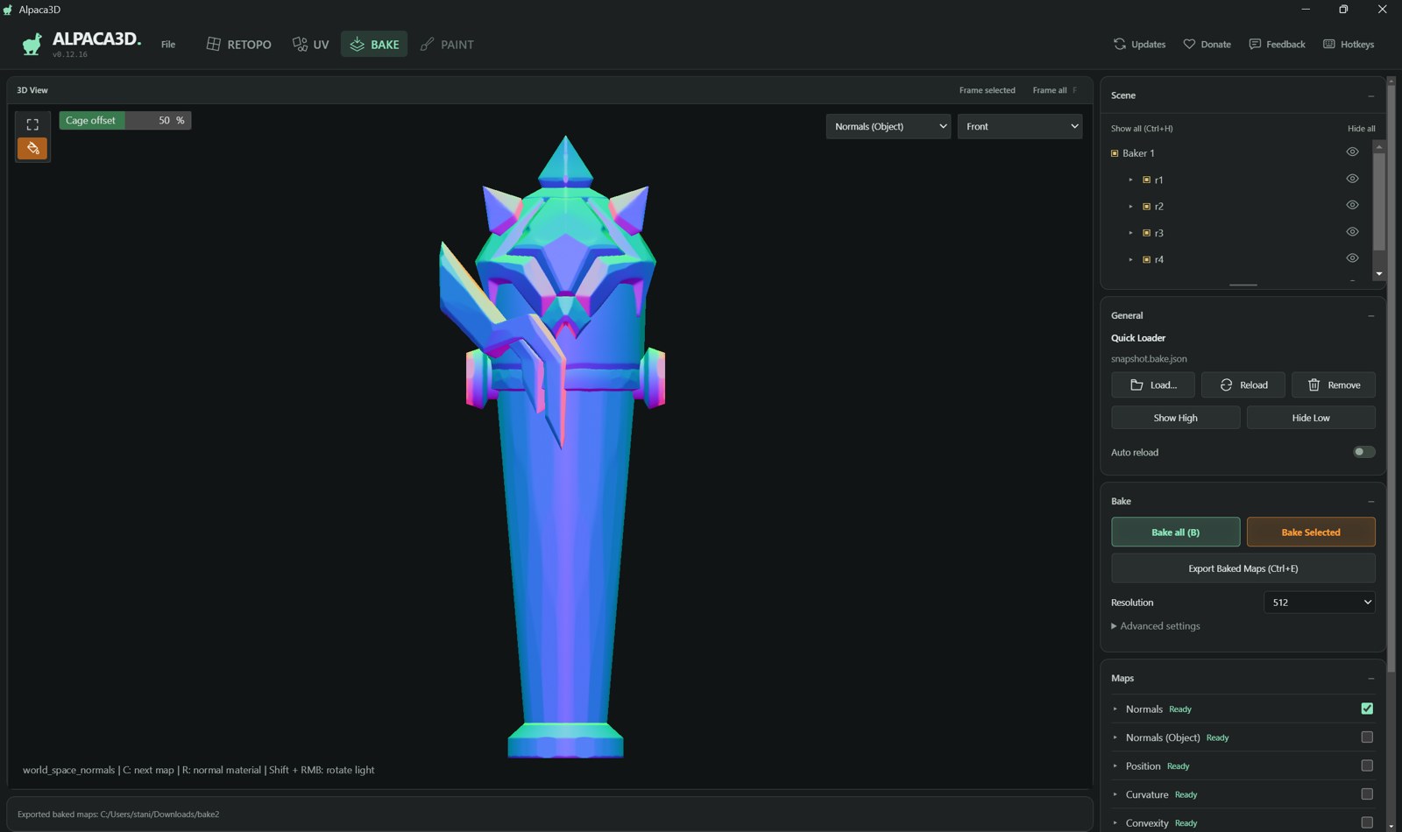Open the Resolution 512 dropdown

click(x=1320, y=603)
